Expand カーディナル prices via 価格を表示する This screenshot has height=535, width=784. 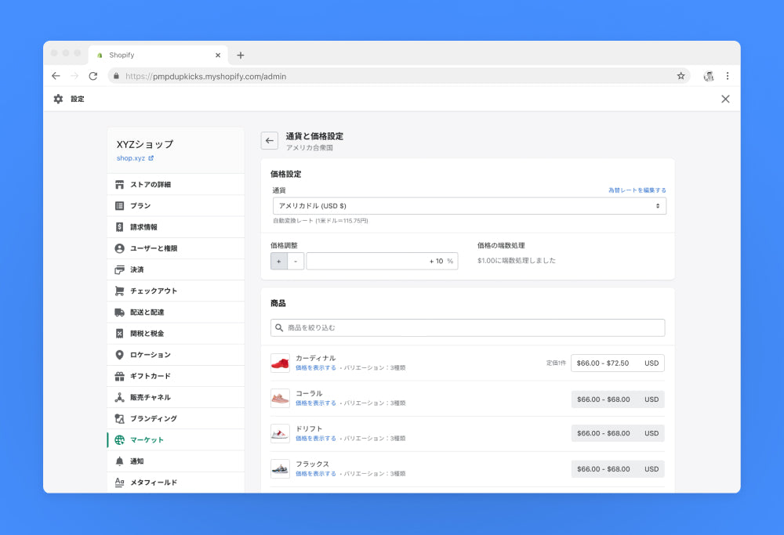click(x=316, y=367)
